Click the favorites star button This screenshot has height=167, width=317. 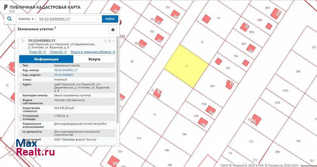click(113, 30)
